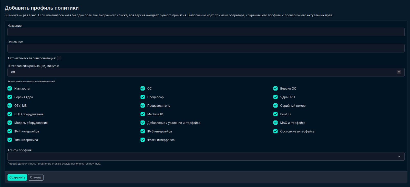410x187 pixels.
Task: Toggle the Версия ядра checkbox
Action: click(x=10, y=97)
